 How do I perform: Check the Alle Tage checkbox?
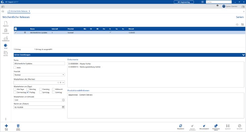(15, 89)
